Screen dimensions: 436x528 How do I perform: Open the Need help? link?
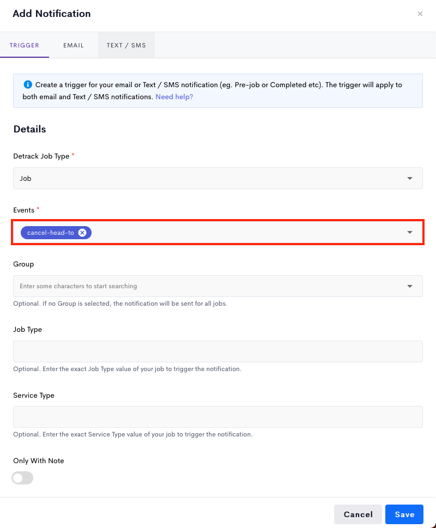coord(174,96)
